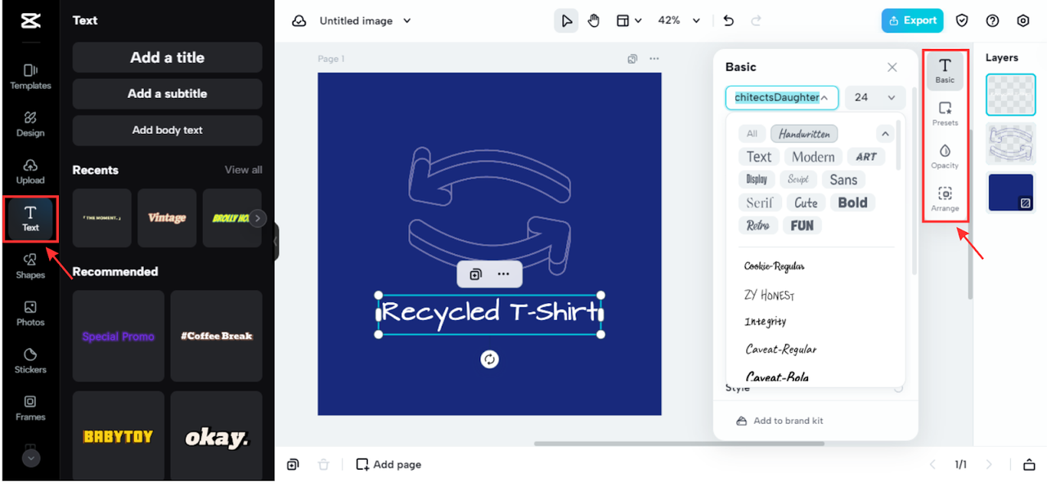Screen dimensions: 1047x486
Task: Select the pointer selection tool
Action: coord(566,20)
